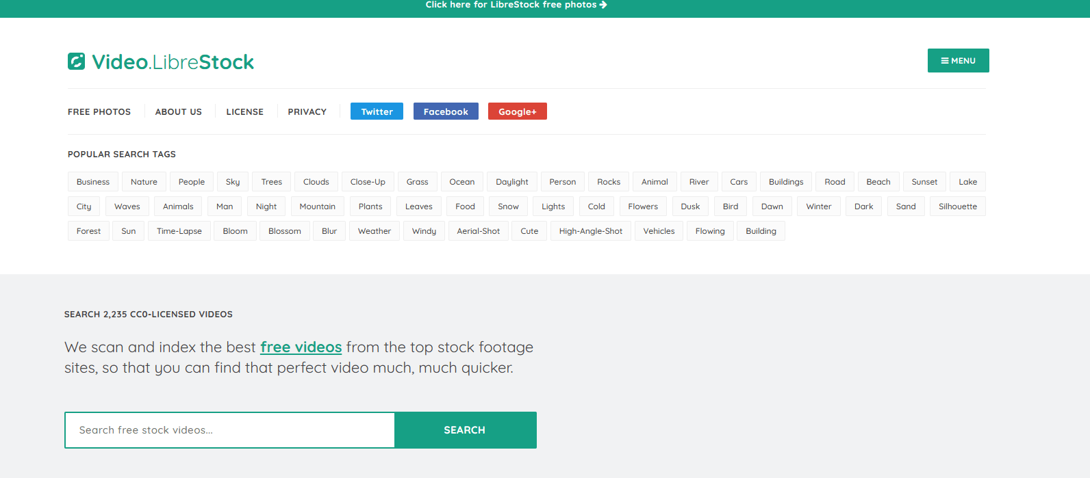Focus the 'Search free stock videos' field

tap(230, 430)
